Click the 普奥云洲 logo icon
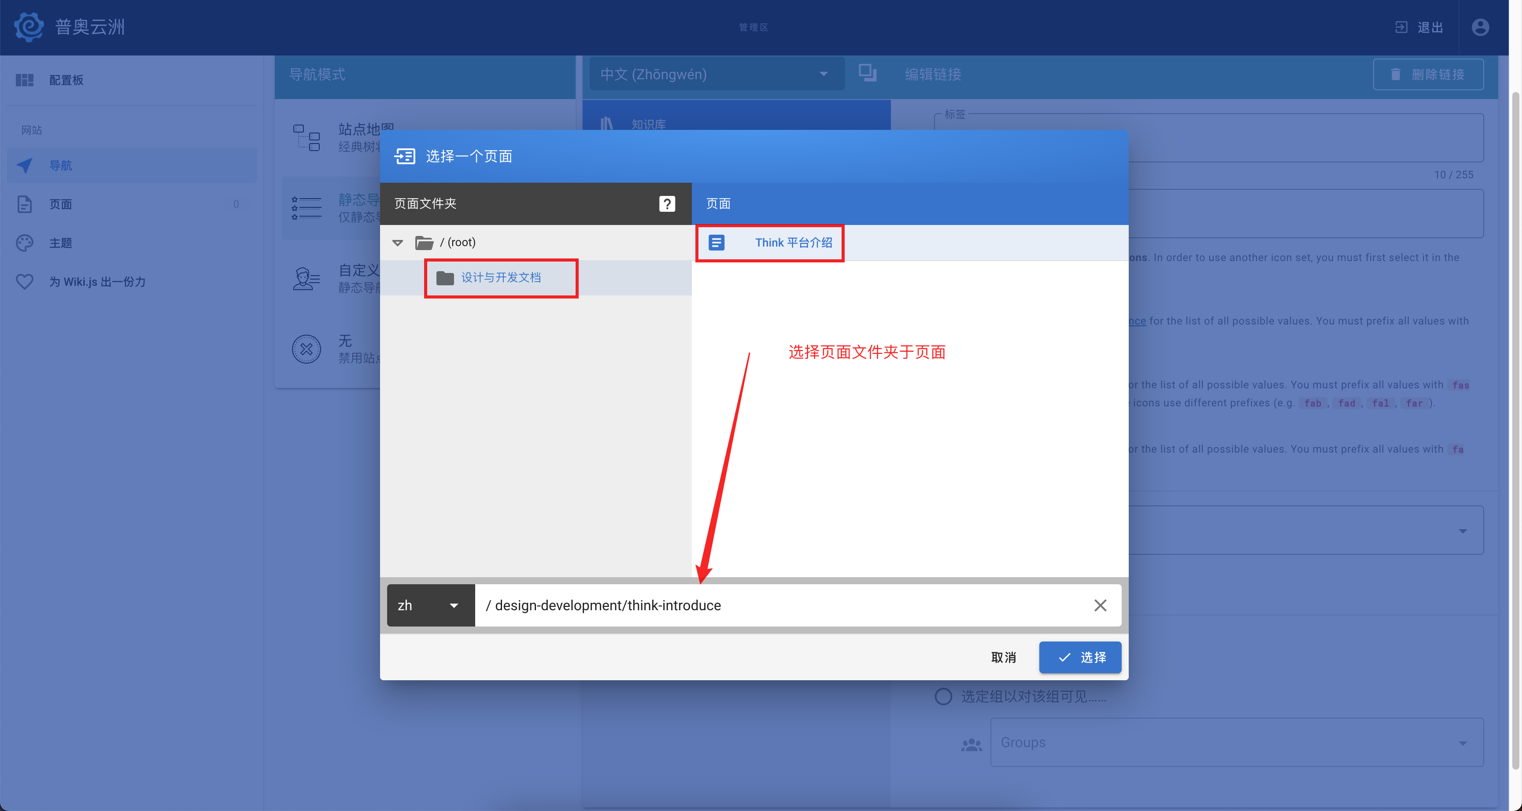This screenshot has height=811, width=1522. point(28,27)
